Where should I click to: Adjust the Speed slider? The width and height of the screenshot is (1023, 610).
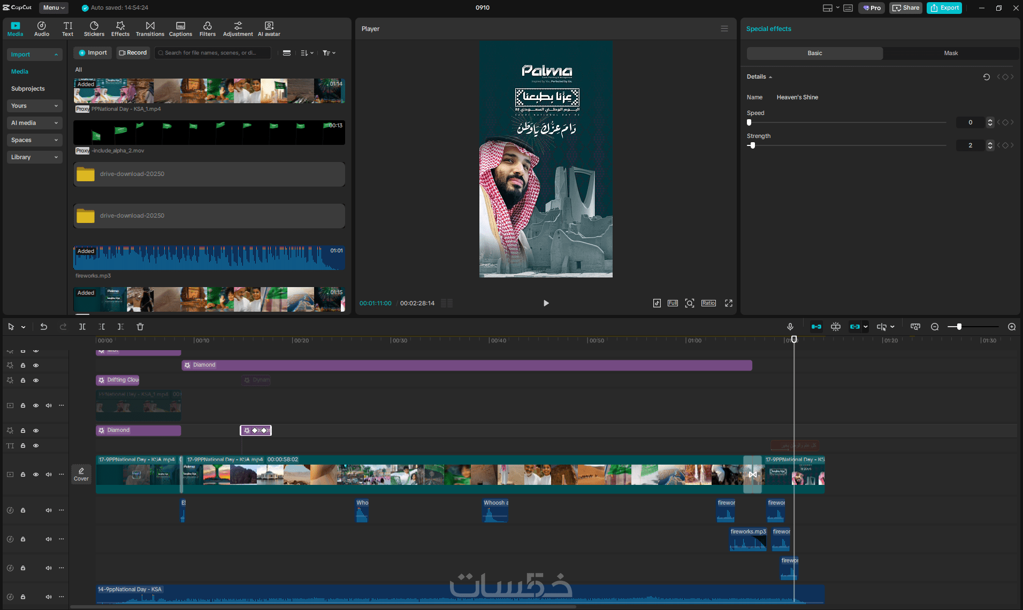846,122
